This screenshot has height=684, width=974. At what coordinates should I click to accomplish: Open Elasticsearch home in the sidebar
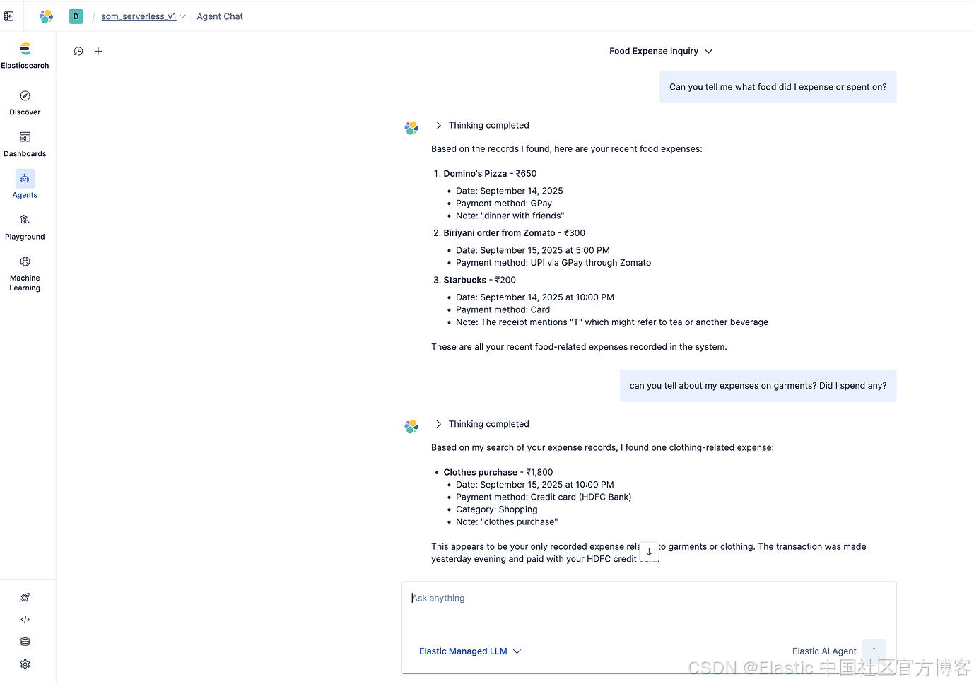(x=25, y=56)
